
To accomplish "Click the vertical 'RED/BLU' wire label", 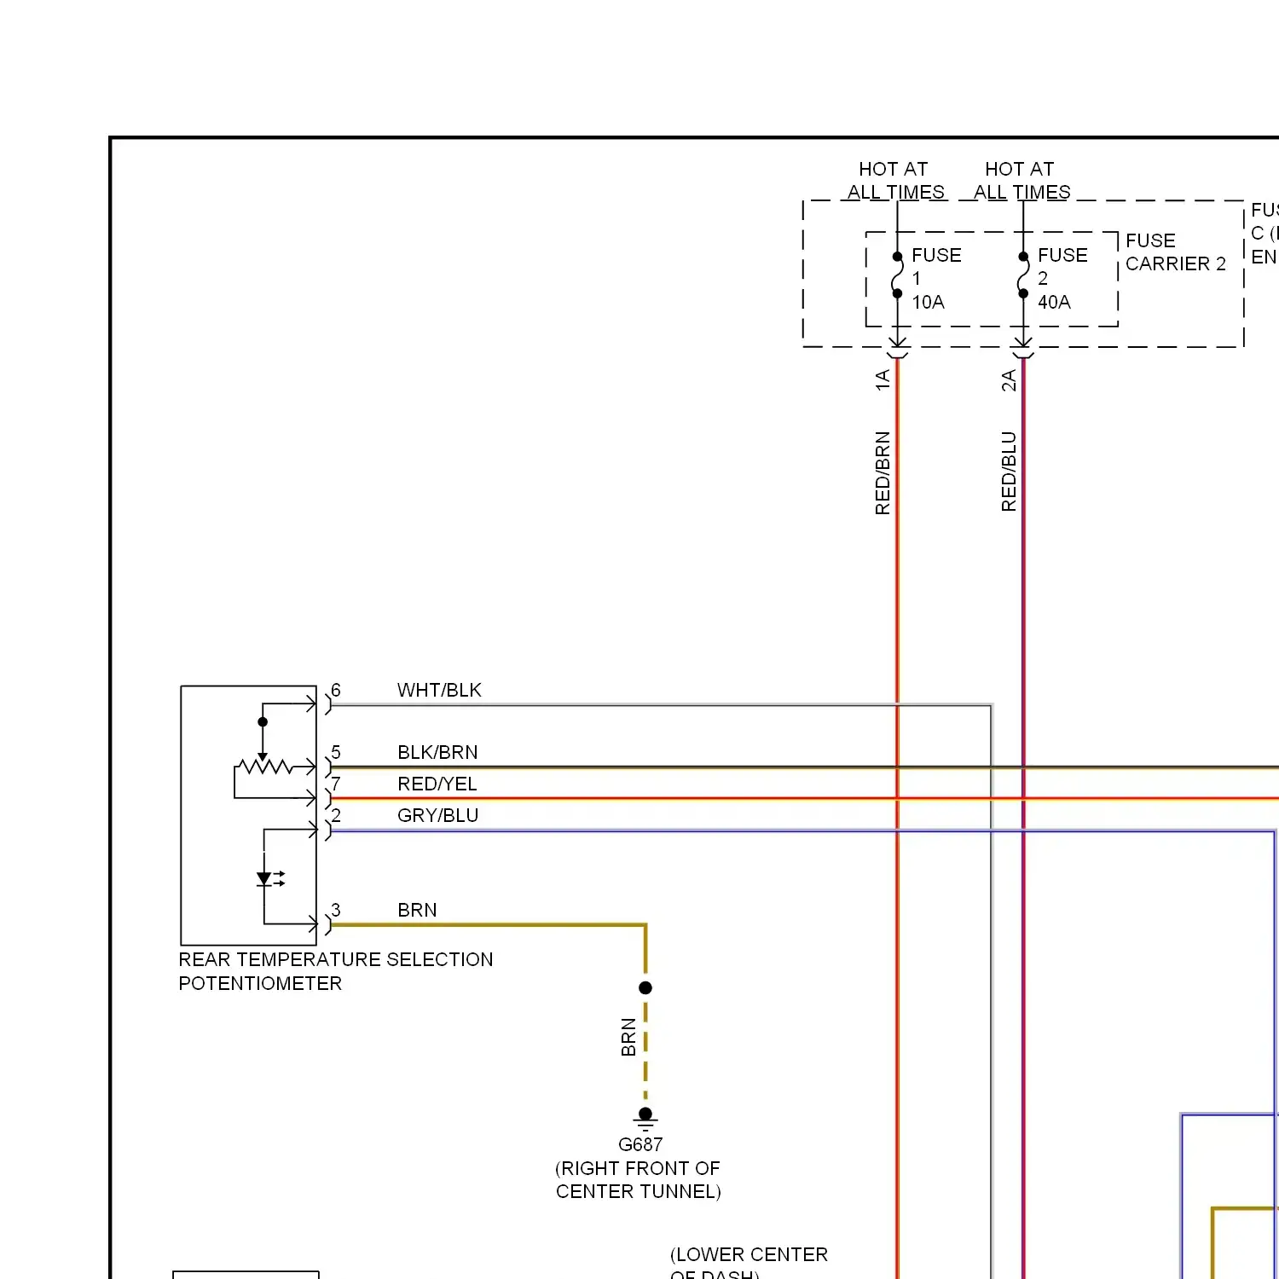I will pos(1009,472).
